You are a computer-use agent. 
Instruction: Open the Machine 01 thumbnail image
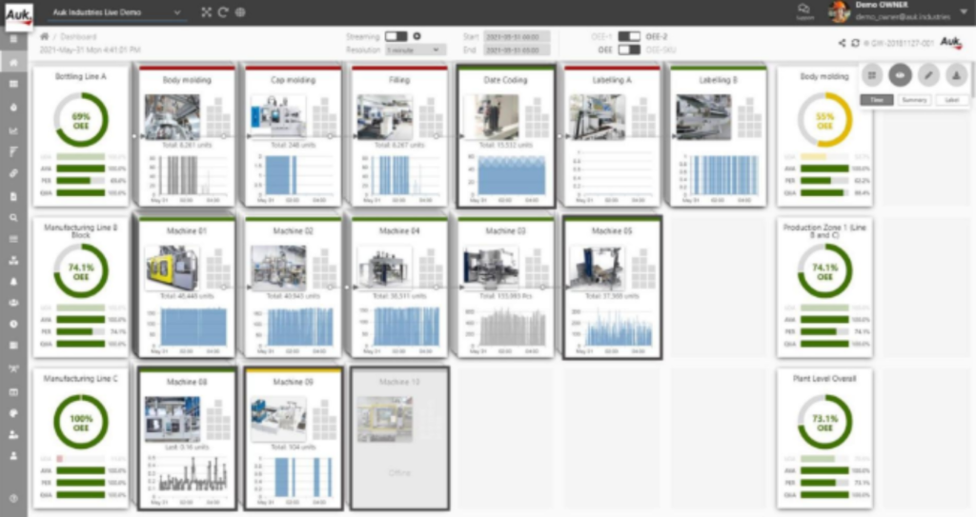[x=173, y=268]
